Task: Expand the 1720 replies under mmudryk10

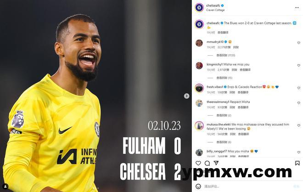Action: pos(225,55)
